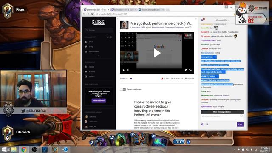Click the G2 Esports discount banner
The image size is (272, 153).
[252, 13]
